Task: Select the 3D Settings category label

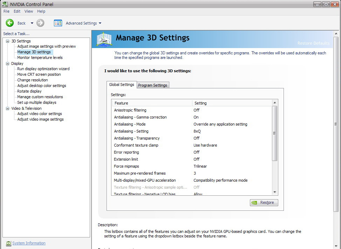Action: click(21, 41)
